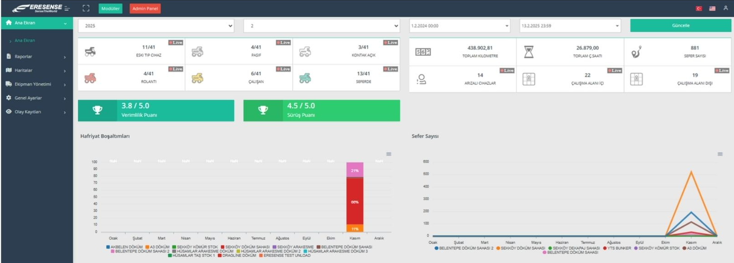The height and width of the screenshot is (263, 734).
Task: Toggle SEKKÖY ARAKESME legend series
Action: 293,247
